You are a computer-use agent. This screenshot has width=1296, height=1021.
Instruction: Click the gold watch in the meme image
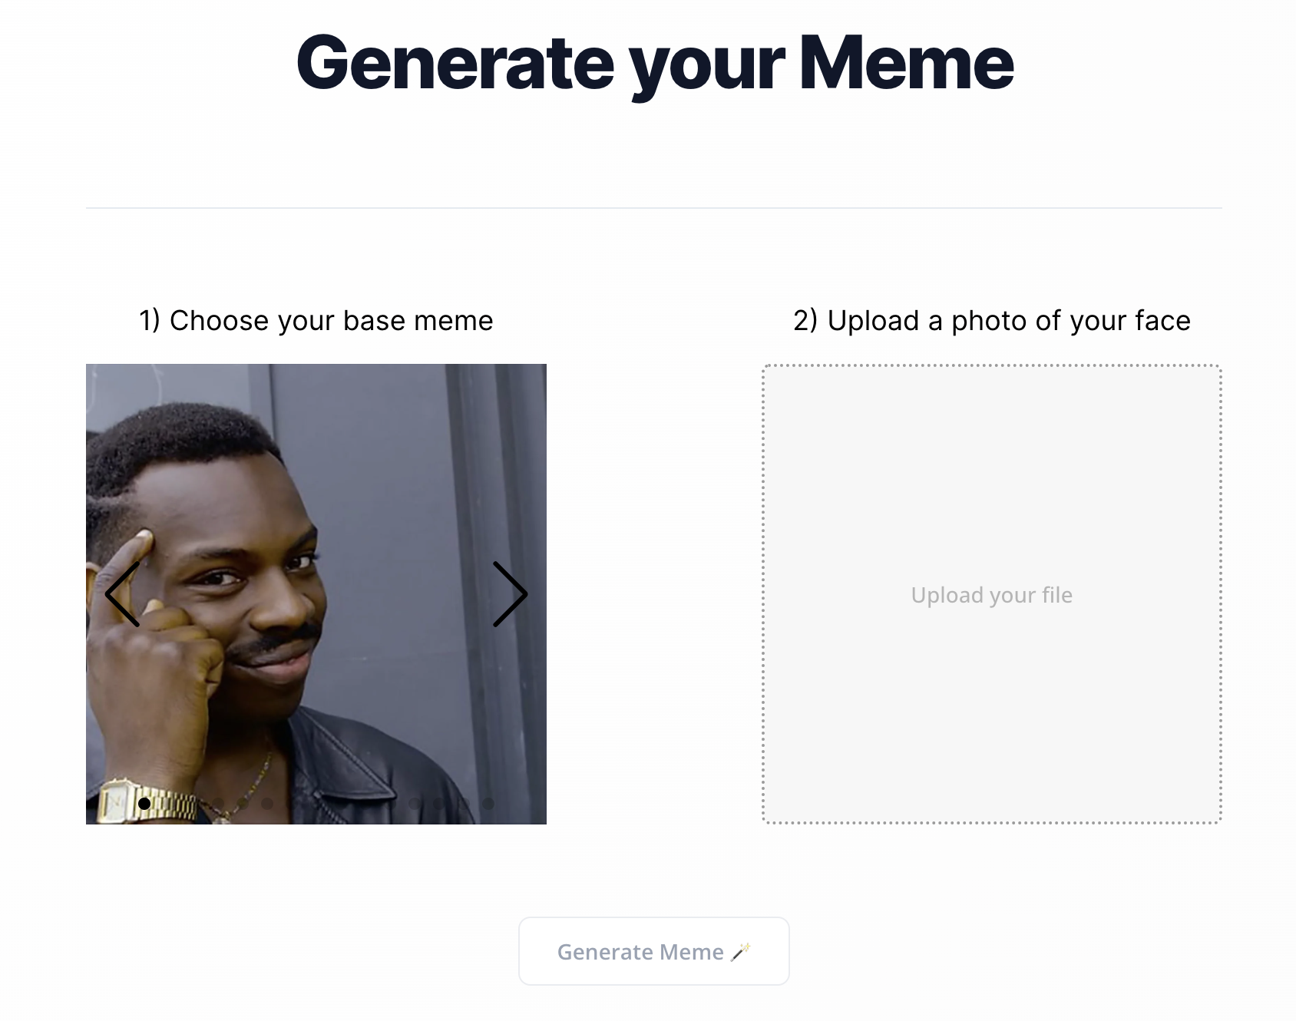pos(146,803)
